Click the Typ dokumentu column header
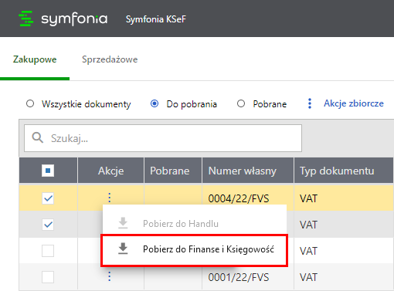Viewport: 394px width, 291px height. pyautogui.click(x=337, y=171)
